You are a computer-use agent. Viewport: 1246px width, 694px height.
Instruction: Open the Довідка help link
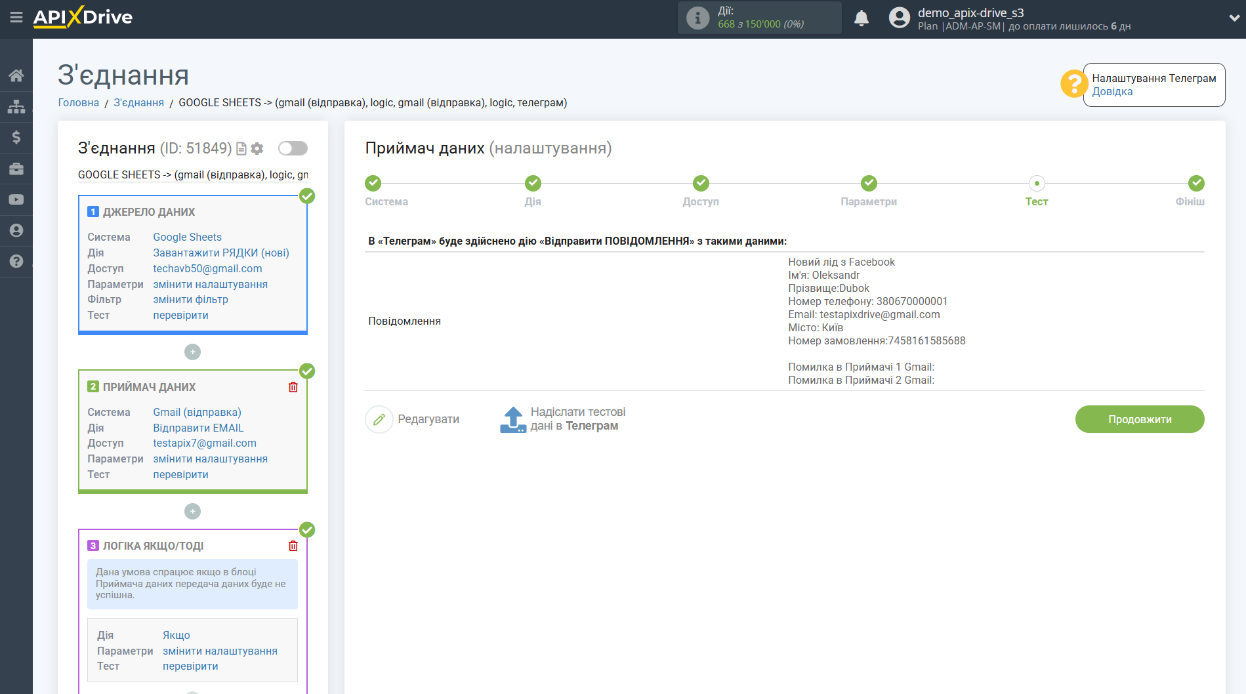click(x=1112, y=92)
